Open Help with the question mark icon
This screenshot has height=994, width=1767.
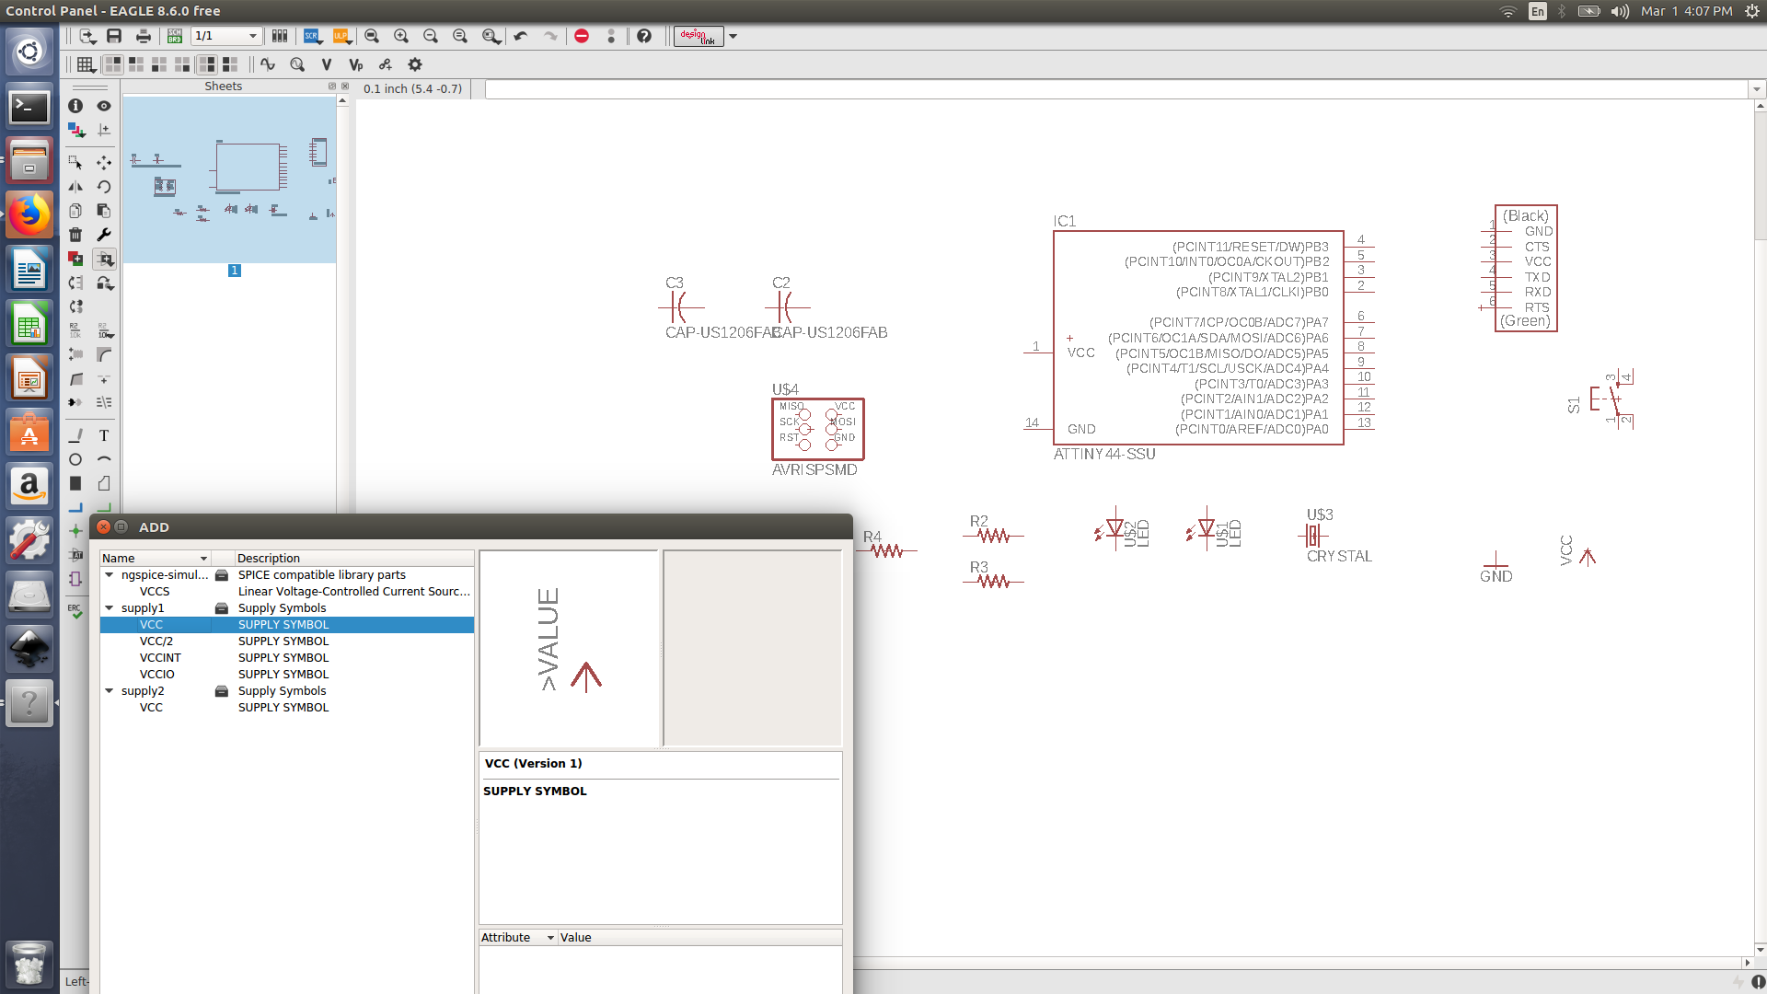pyautogui.click(x=644, y=36)
